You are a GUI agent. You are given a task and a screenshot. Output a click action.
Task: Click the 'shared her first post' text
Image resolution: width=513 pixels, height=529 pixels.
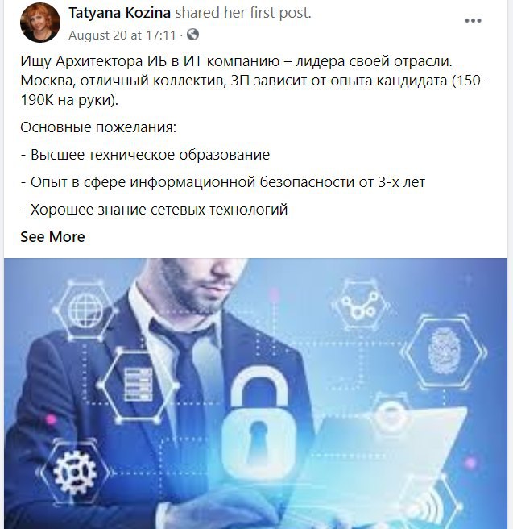click(x=243, y=13)
